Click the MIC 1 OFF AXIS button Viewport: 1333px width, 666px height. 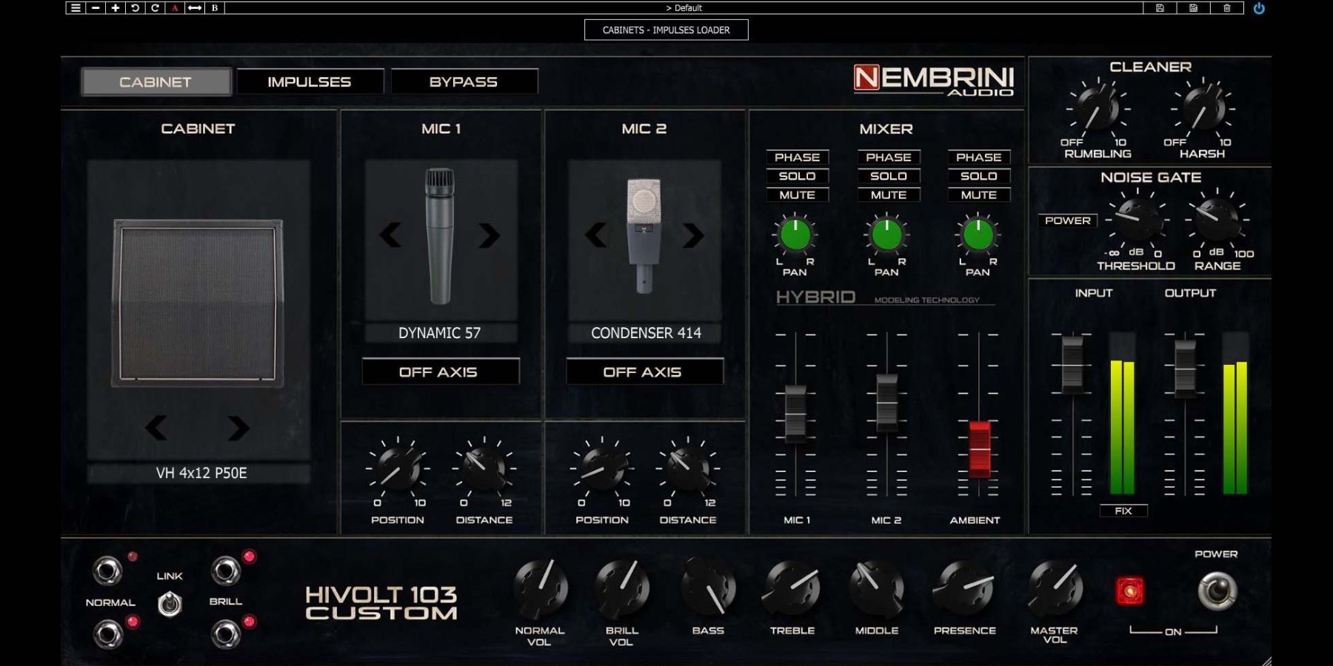click(440, 372)
